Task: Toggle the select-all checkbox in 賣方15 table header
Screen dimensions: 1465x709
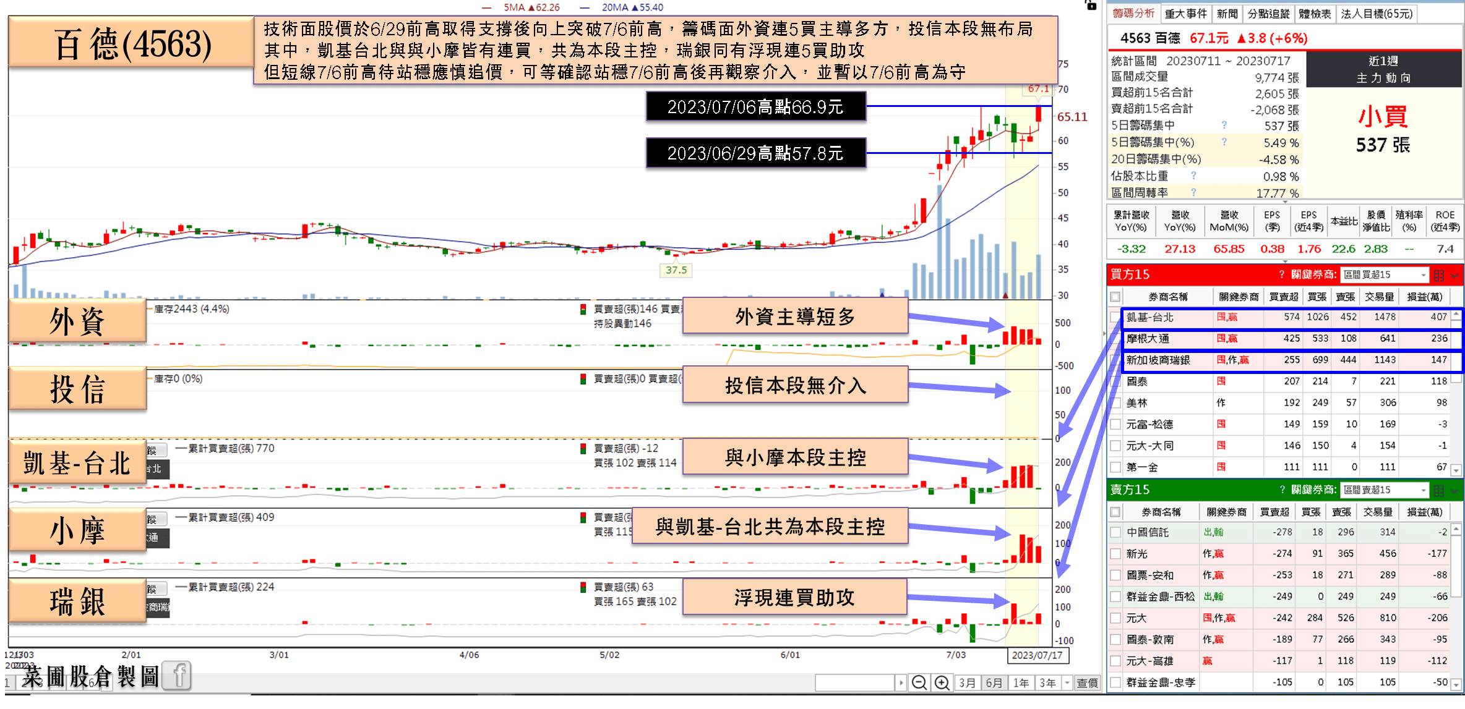Action: click(1115, 512)
